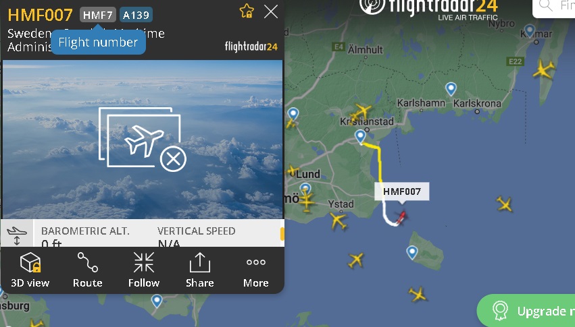Click the HMF007 map label
Screen dimensions: 575x327
coord(401,191)
